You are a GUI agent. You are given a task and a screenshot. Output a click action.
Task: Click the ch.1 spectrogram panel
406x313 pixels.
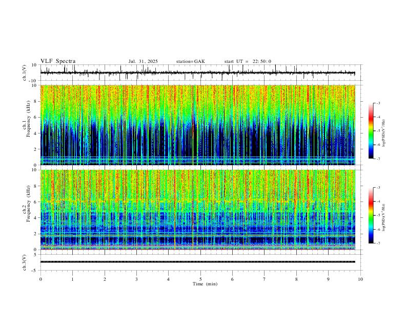click(197, 125)
